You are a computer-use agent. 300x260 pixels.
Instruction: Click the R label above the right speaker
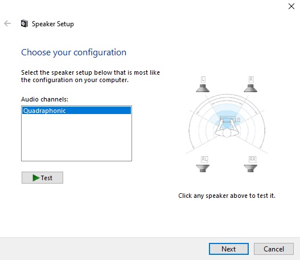pos(251,79)
